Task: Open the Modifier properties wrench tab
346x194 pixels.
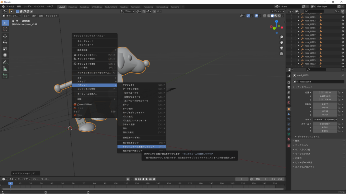Action: (289, 114)
